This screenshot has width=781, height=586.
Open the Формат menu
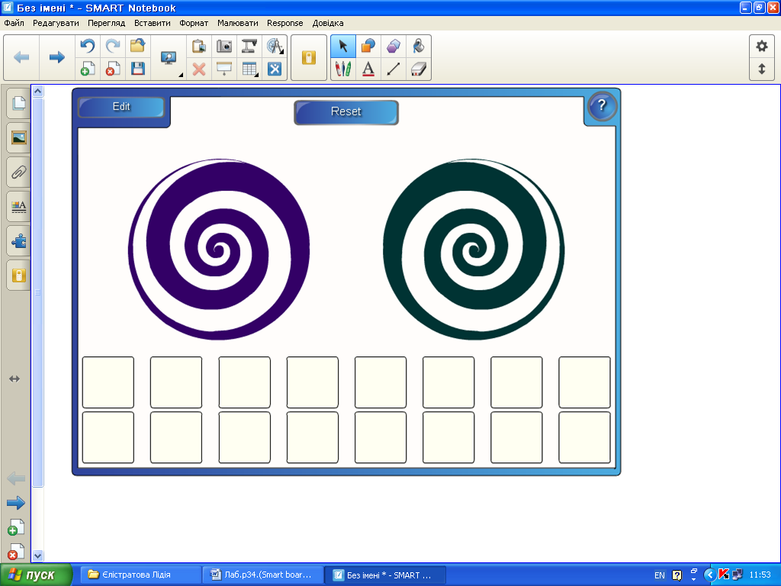[194, 23]
